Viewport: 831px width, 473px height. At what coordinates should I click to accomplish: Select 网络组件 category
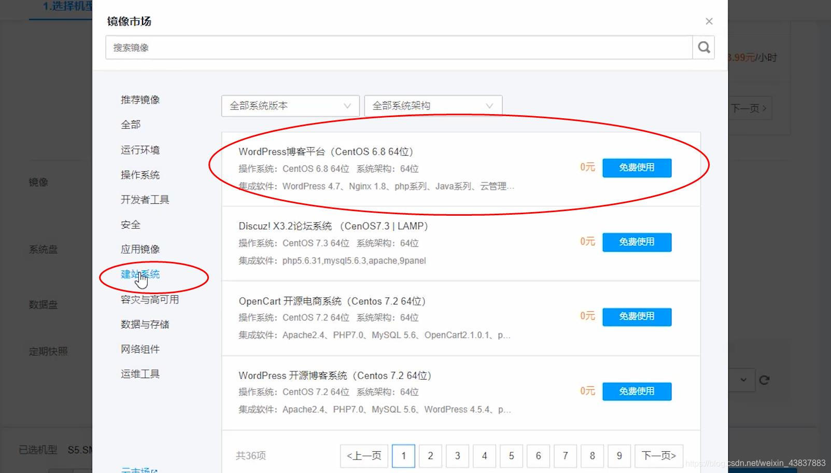[140, 349]
